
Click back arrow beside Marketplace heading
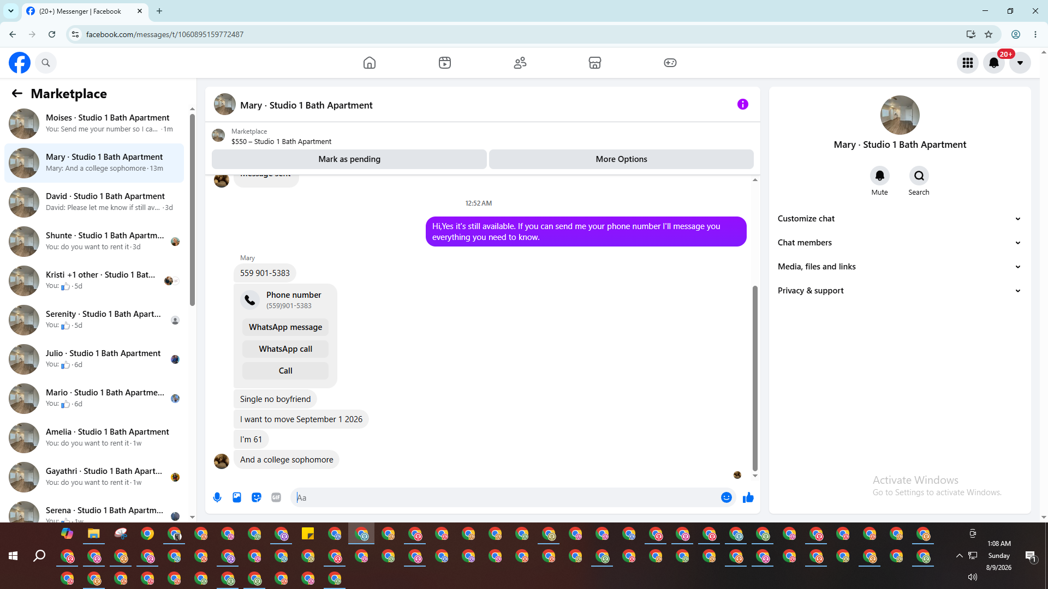[x=17, y=93]
